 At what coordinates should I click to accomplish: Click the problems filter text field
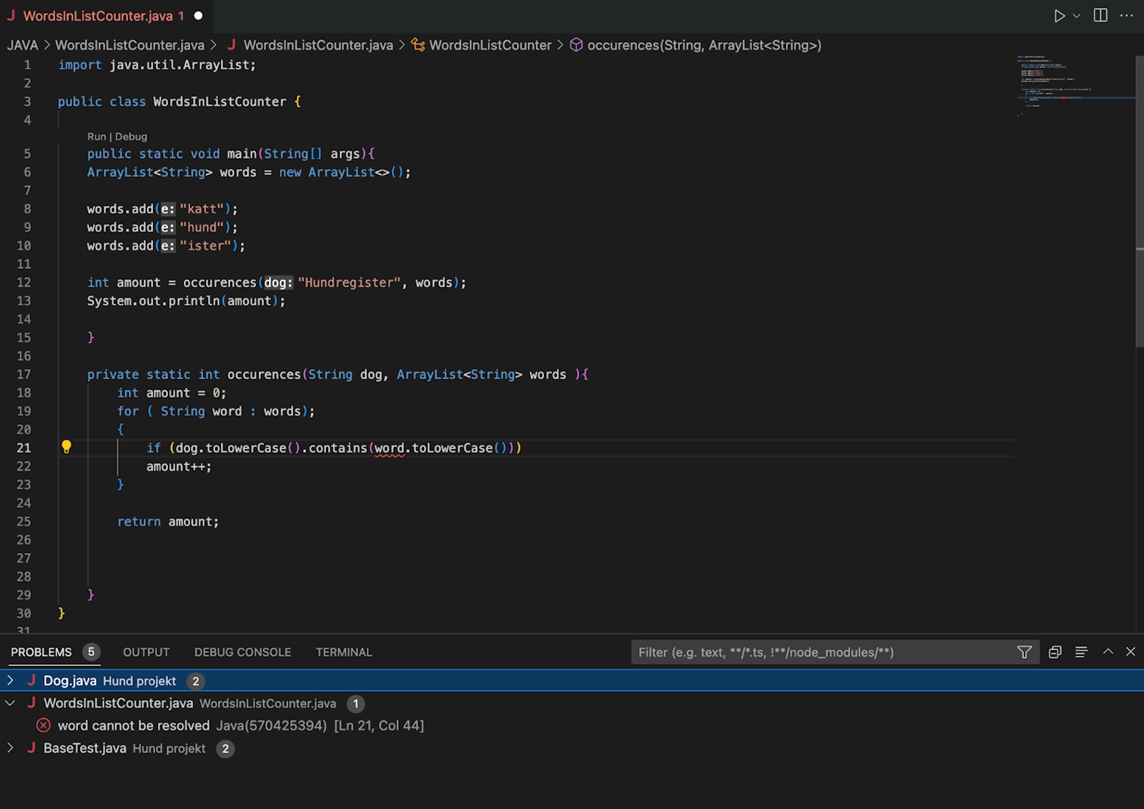tap(822, 652)
